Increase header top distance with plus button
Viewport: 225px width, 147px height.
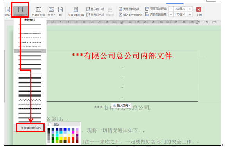[x=190, y=9]
